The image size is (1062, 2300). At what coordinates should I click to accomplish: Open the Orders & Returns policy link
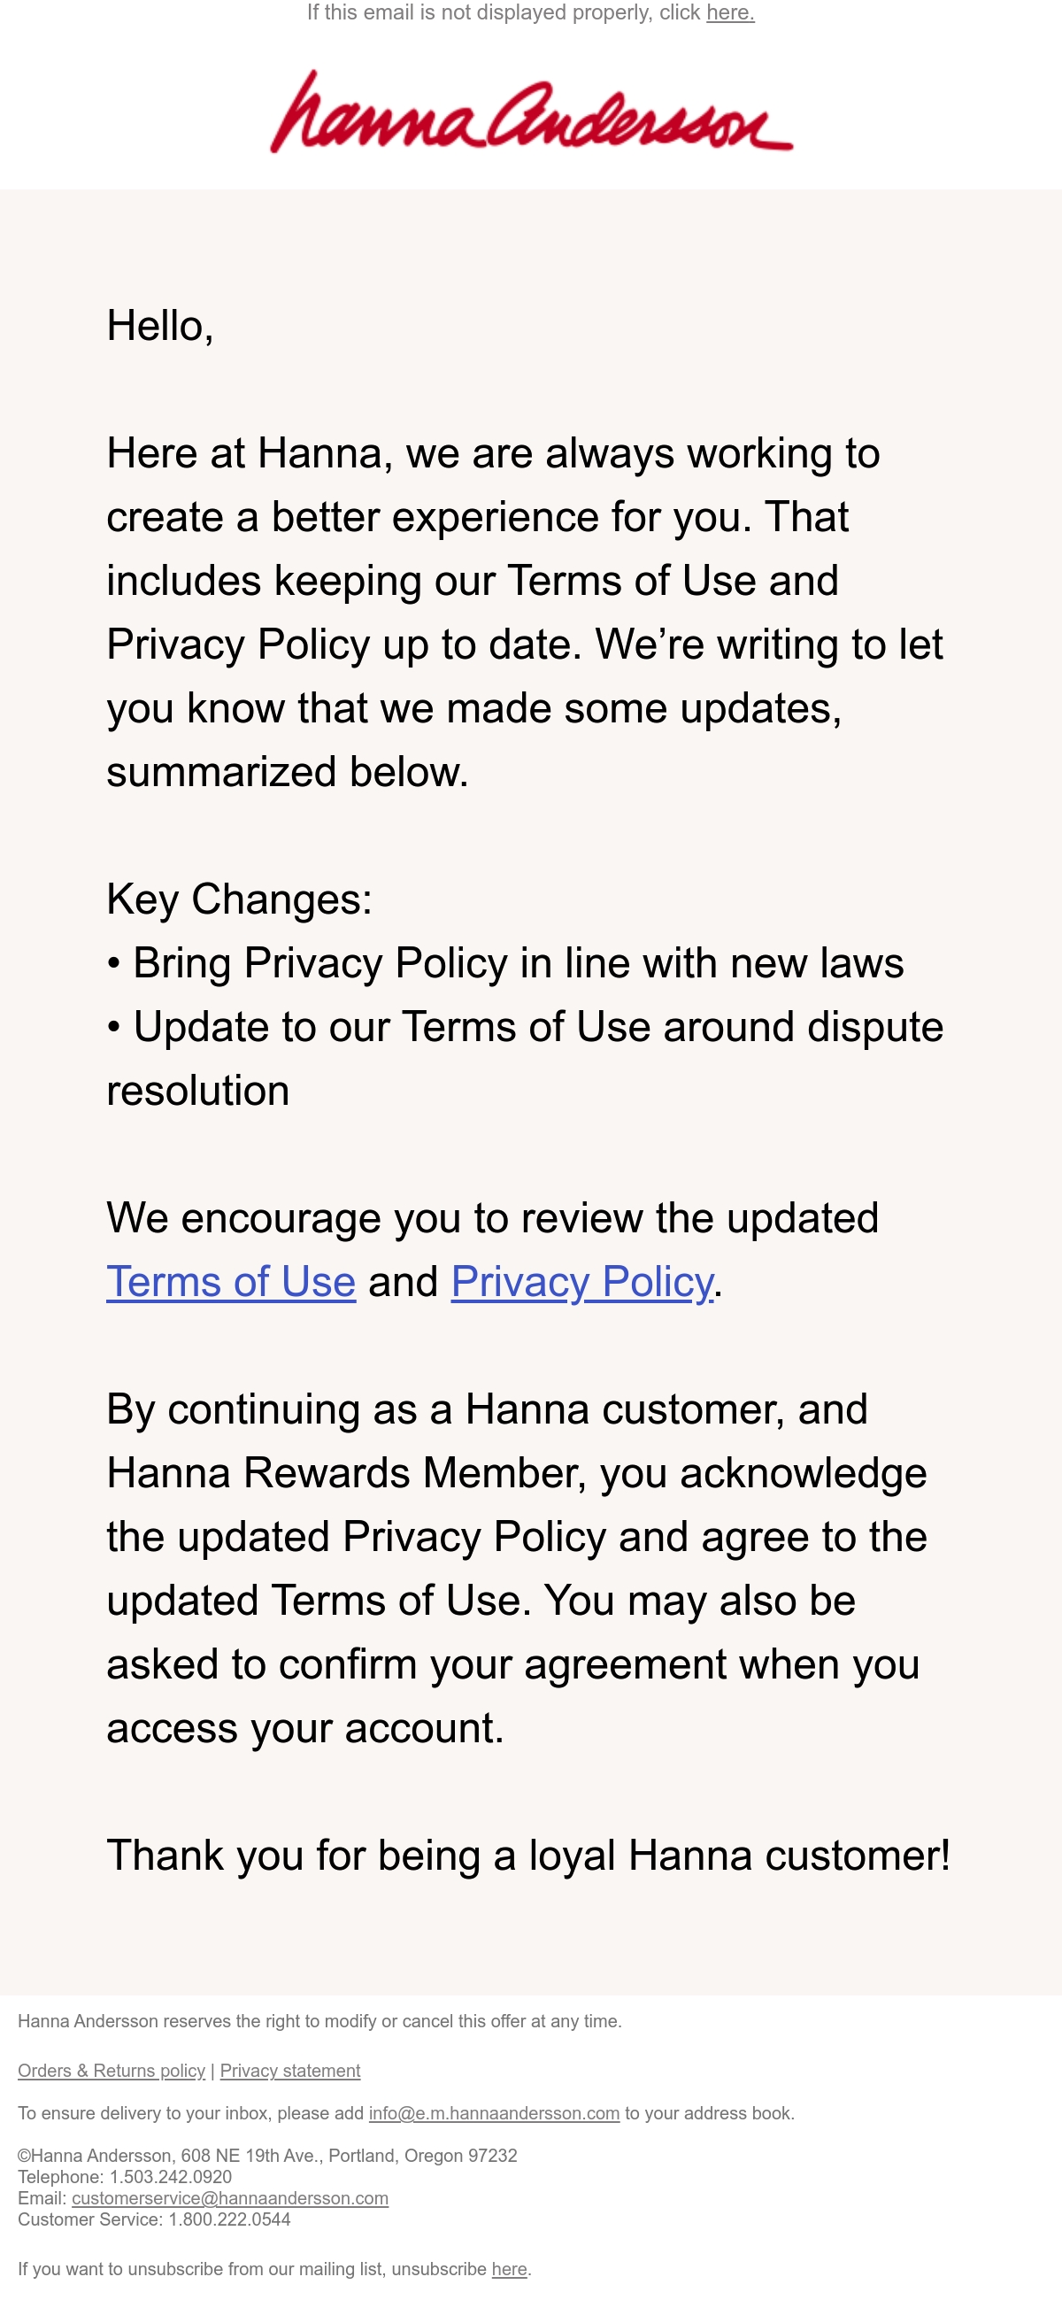coord(112,2071)
